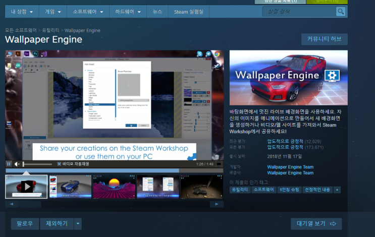The image size is (375, 237).
Task: Click the plus tag add button
Action: coord(337,190)
